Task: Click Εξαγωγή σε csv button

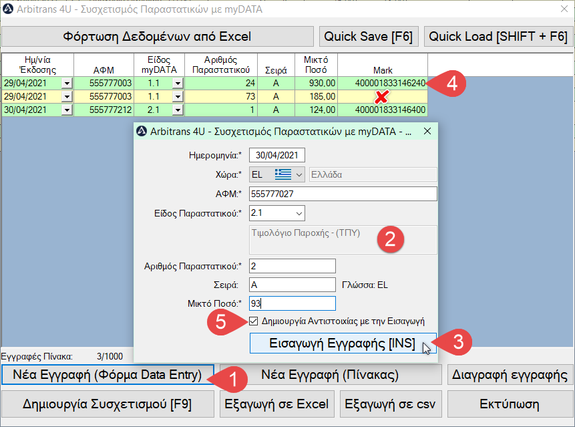Action: [391, 404]
